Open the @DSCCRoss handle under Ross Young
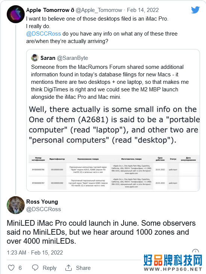Screen dimensions: 206x274 tap(43, 209)
